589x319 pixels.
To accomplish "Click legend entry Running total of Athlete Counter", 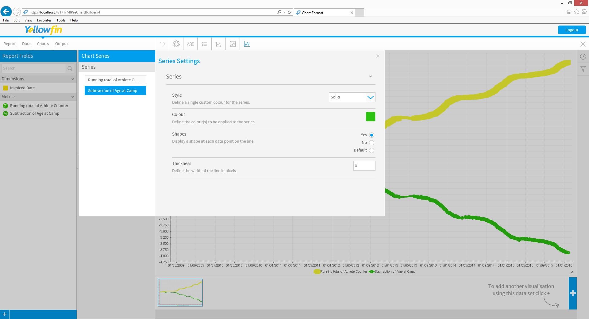I will coord(341,271).
